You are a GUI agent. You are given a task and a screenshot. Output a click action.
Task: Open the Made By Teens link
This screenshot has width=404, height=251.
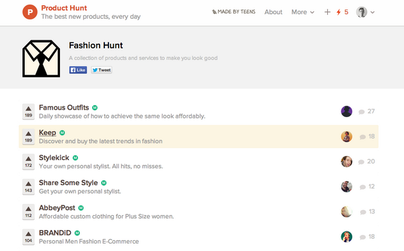coord(234,12)
